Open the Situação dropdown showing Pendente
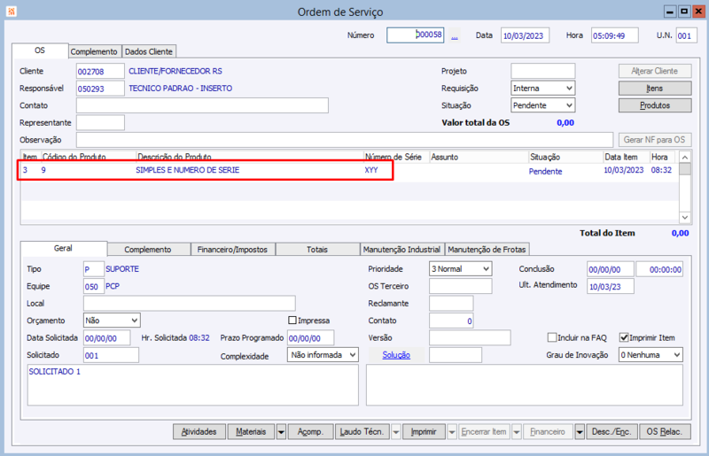Viewport: 709px width, 456px height. click(542, 105)
